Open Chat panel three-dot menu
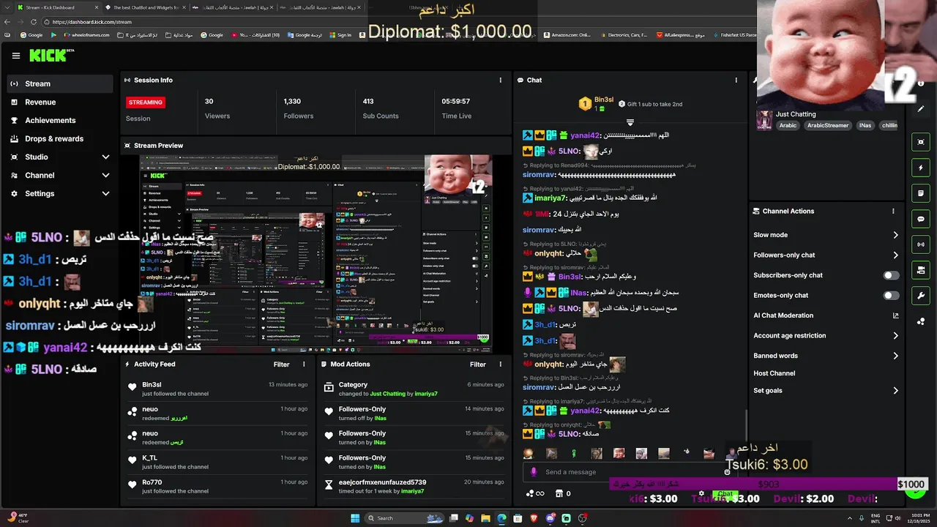Viewport: 937px width, 527px height. (x=736, y=80)
